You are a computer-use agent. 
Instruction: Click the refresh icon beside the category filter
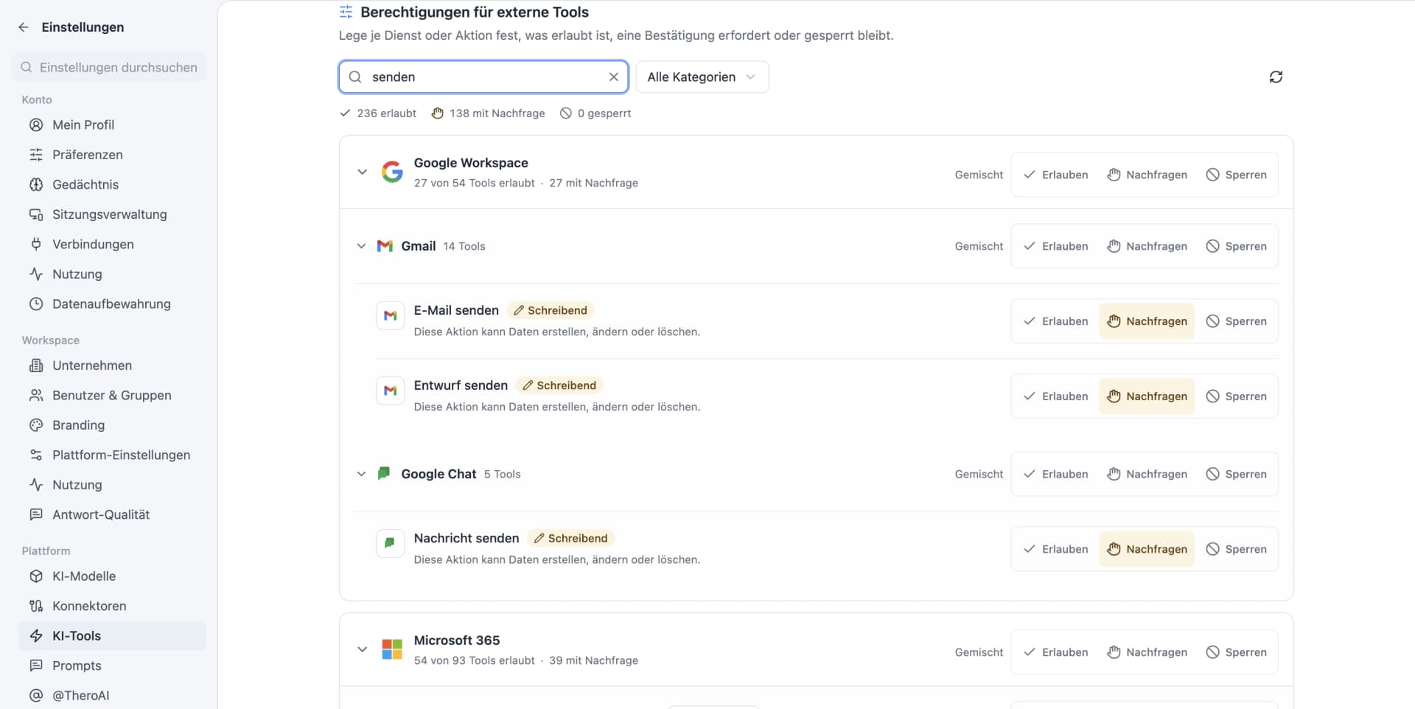pyautogui.click(x=1276, y=77)
